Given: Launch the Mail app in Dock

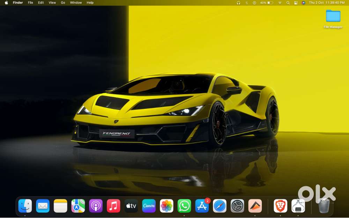Looking at the screenshot, I should [x=43, y=206].
